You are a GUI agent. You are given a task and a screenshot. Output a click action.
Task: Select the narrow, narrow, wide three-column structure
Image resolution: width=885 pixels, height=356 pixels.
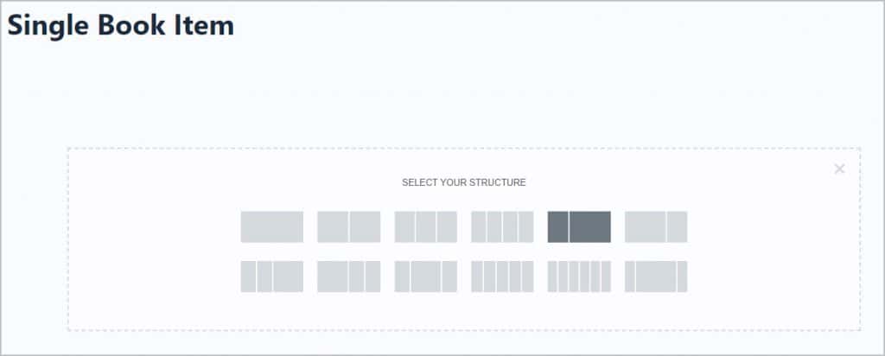coord(272,277)
